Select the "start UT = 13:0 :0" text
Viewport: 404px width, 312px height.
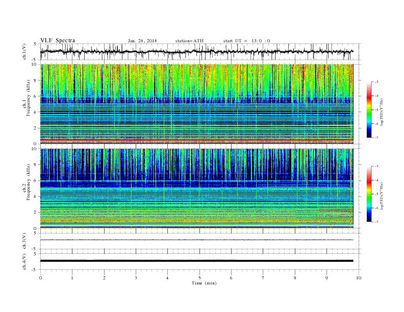(x=246, y=41)
